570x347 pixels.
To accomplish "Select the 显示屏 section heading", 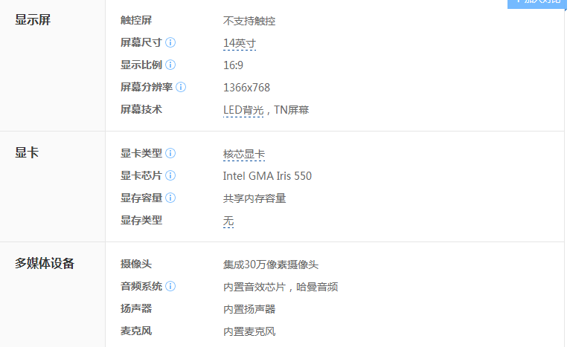I will point(33,20).
